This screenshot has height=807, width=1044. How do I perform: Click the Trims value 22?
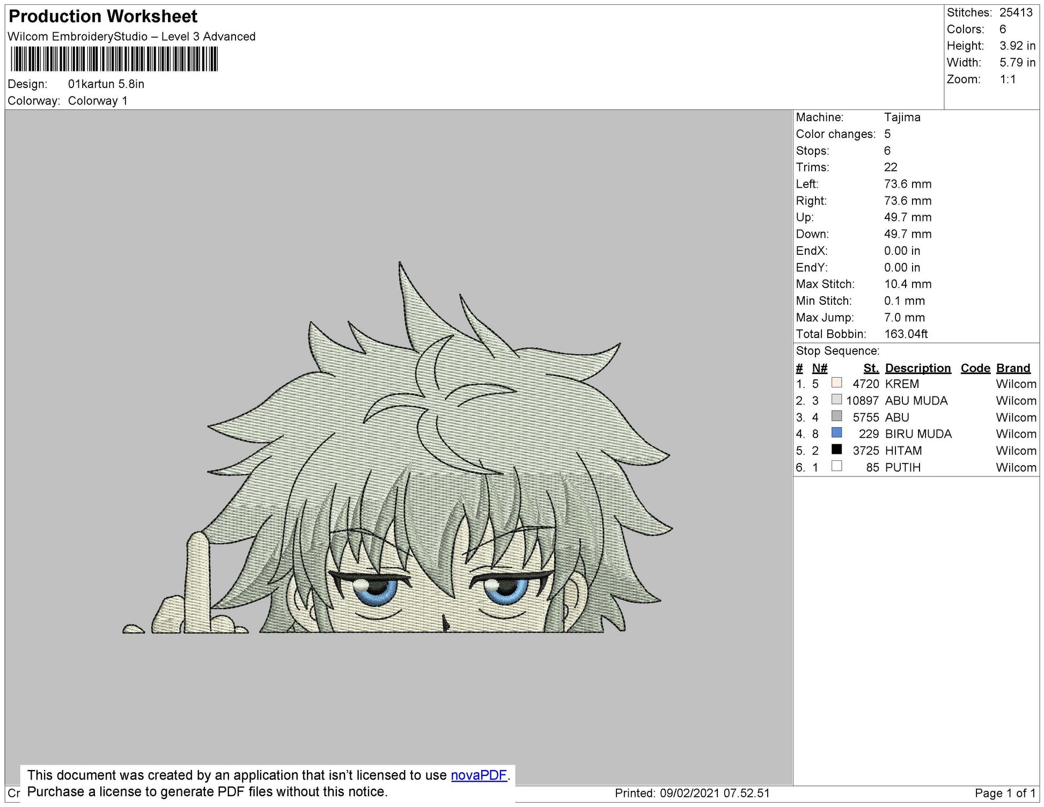click(891, 167)
